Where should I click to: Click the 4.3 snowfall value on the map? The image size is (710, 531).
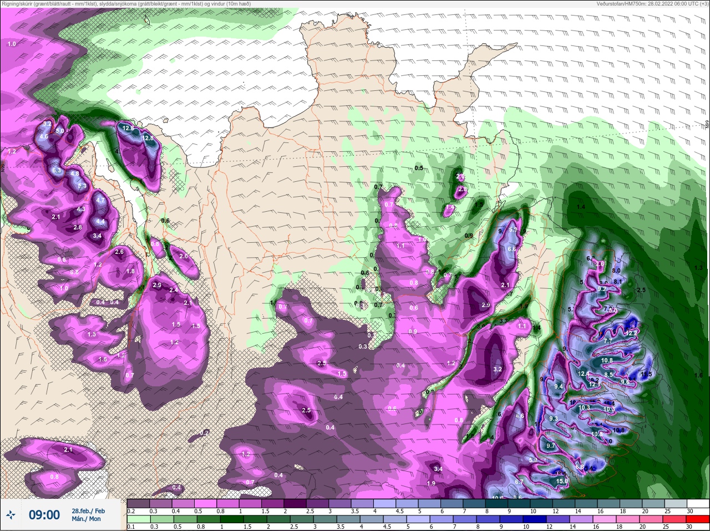(x=81, y=209)
